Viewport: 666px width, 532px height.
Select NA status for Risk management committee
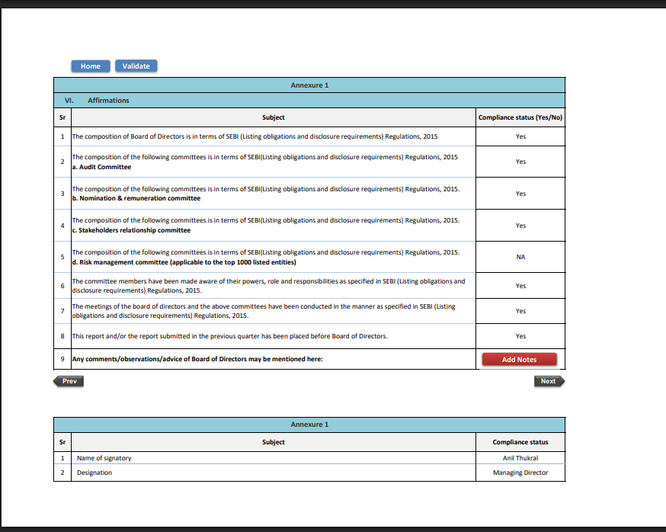click(x=520, y=257)
